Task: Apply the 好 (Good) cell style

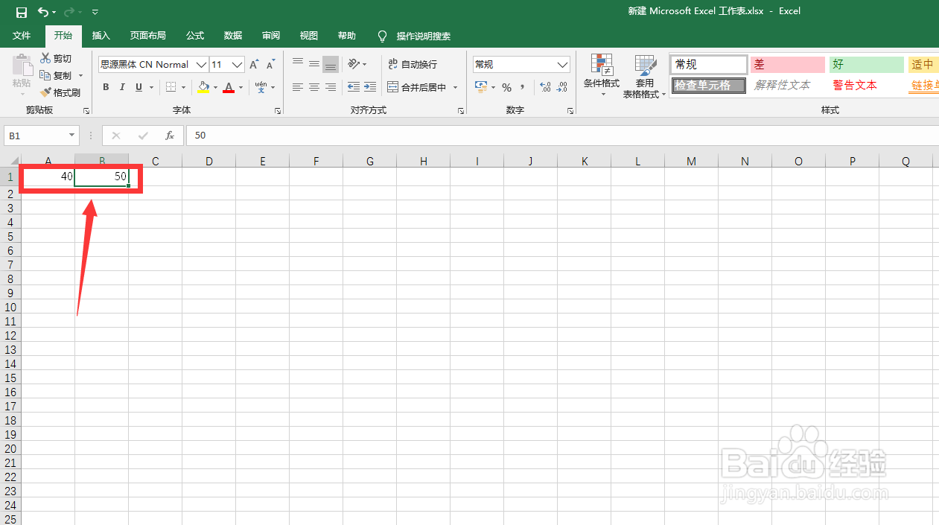Action: [867, 65]
